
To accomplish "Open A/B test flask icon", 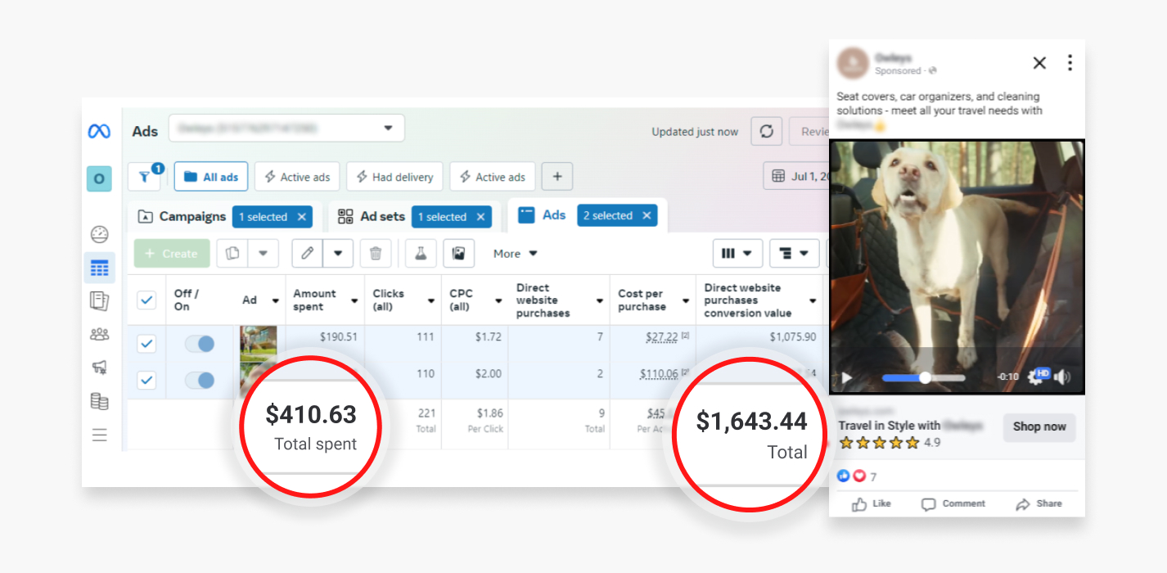I will 421,254.
